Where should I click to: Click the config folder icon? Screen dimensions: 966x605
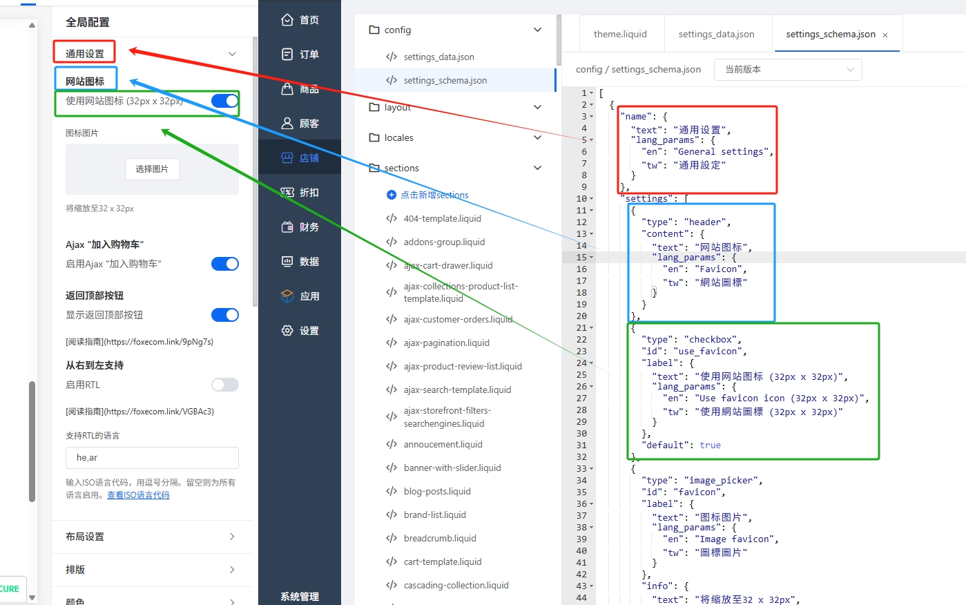[x=374, y=30]
